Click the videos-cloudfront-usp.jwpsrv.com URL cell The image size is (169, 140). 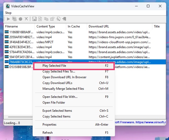119,42
